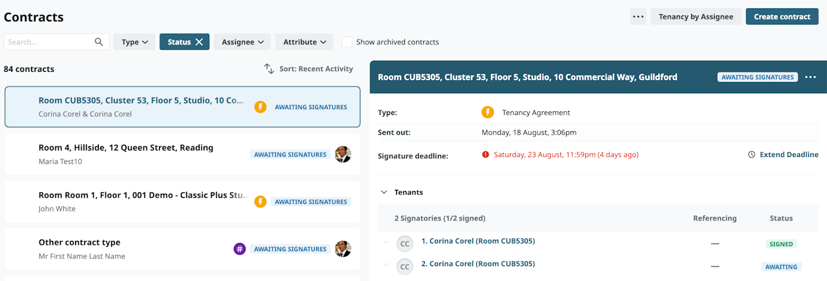Collapse the Tenants section
Image resolution: width=827 pixels, height=281 pixels.
[384, 193]
